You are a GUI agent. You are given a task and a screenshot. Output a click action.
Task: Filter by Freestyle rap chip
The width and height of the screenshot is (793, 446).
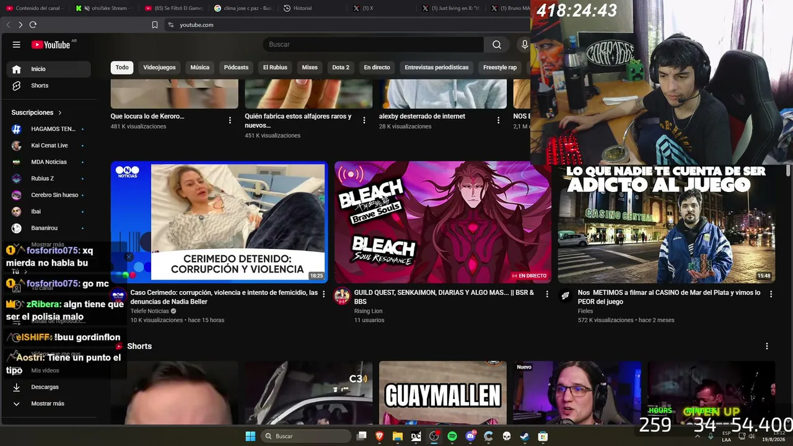tap(500, 68)
